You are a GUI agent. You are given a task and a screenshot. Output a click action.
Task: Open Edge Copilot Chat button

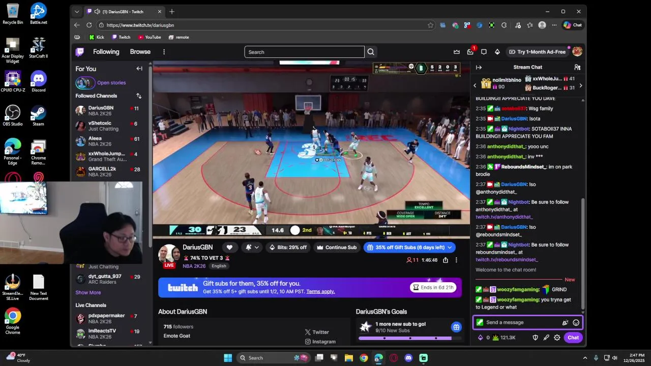click(573, 25)
